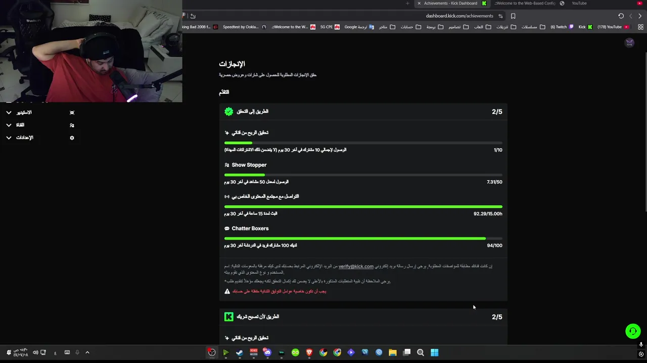This screenshot has width=647, height=363.
Task: Switch to the YouTube browser tab
Action: point(579,4)
